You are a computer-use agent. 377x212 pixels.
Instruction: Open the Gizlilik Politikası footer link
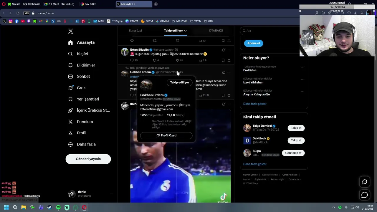(270, 175)
